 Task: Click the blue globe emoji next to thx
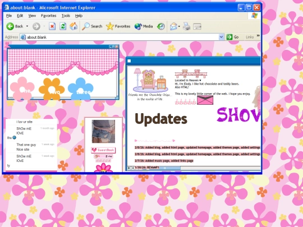coord(14,137)
